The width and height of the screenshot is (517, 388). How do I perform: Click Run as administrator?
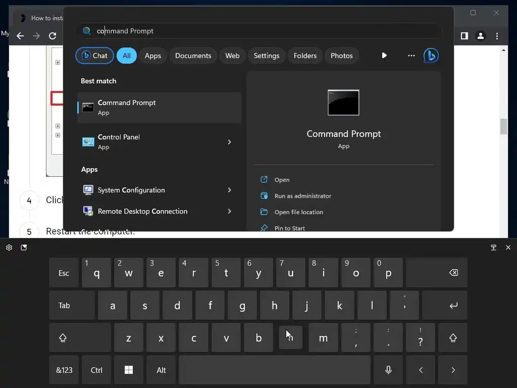click(x=303, y=196)
